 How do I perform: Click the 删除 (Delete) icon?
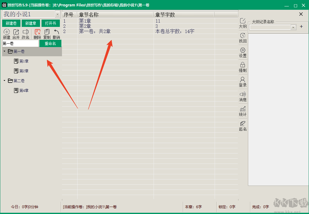(38, 32)
